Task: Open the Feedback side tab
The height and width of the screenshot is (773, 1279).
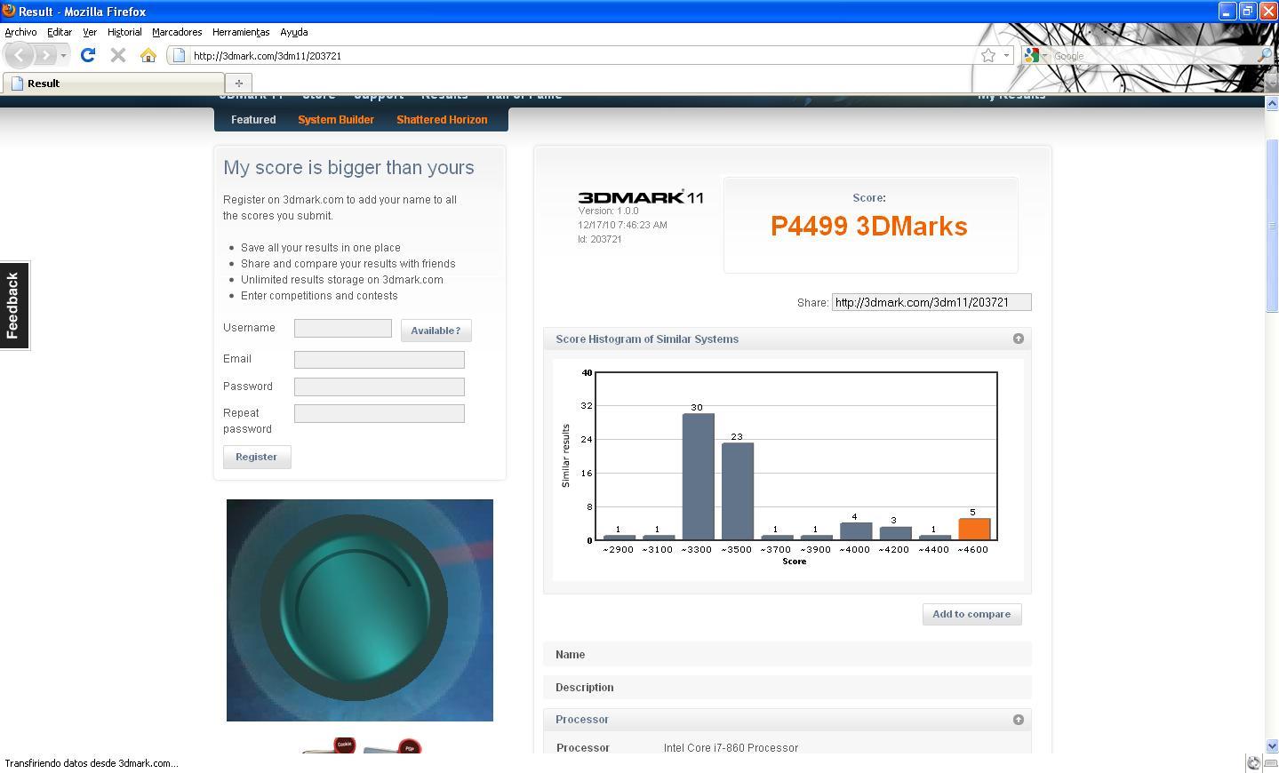Action: coord(14,306)
